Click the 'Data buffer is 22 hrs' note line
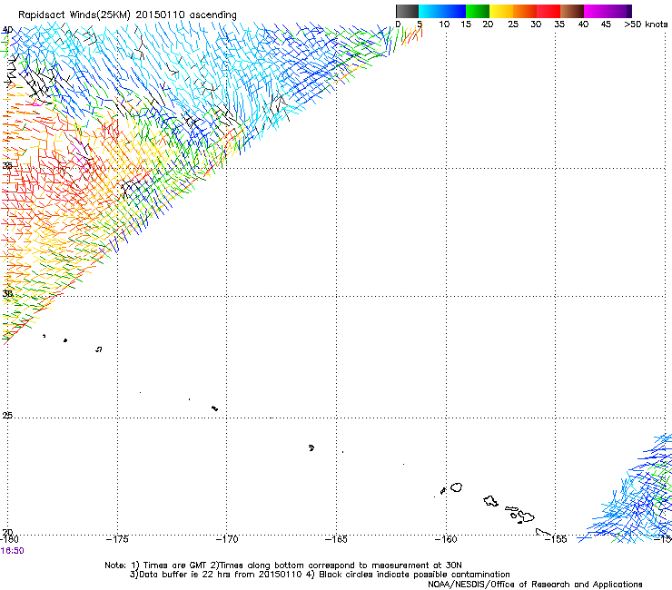 (x=320, y=575)
